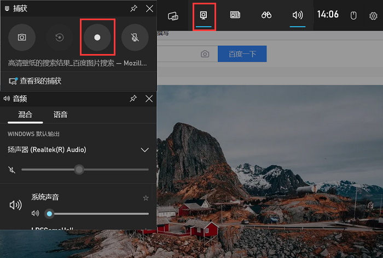Toggle the capture widget in Game Bar
The width and height of the screenshot is (383, 258).
(204, 16)
